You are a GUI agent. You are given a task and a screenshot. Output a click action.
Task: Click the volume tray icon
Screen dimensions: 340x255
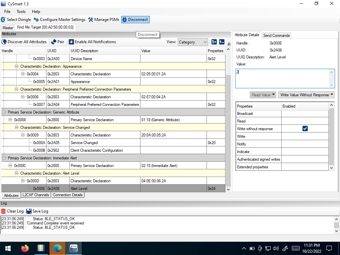[x=276, y=248]
